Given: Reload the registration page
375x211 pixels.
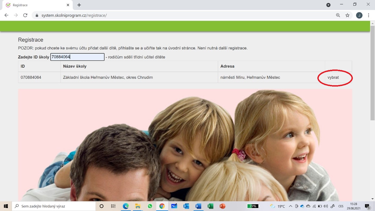Looking at the screenshot, I should (25, 15).
